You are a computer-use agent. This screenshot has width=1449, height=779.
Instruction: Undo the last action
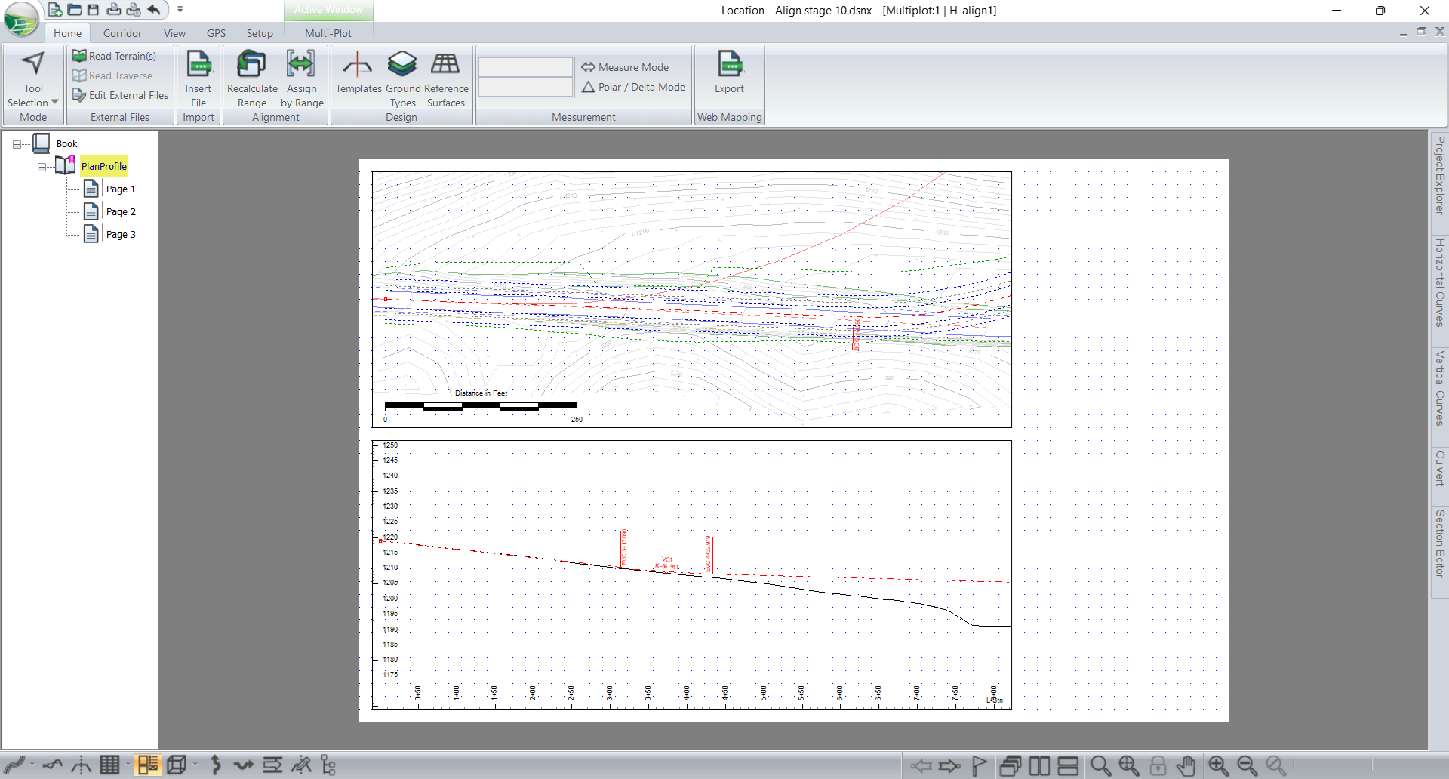pyautogui.click(x=154, y=10)
